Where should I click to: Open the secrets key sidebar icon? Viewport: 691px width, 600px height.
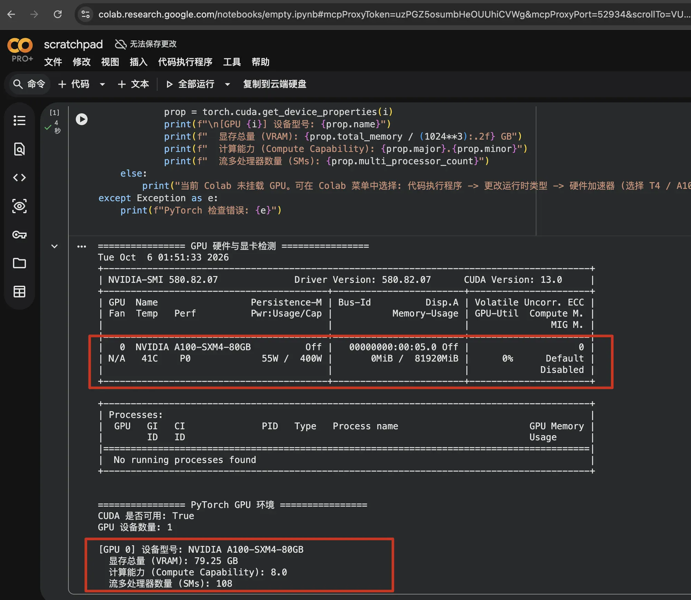click(19, 235)
